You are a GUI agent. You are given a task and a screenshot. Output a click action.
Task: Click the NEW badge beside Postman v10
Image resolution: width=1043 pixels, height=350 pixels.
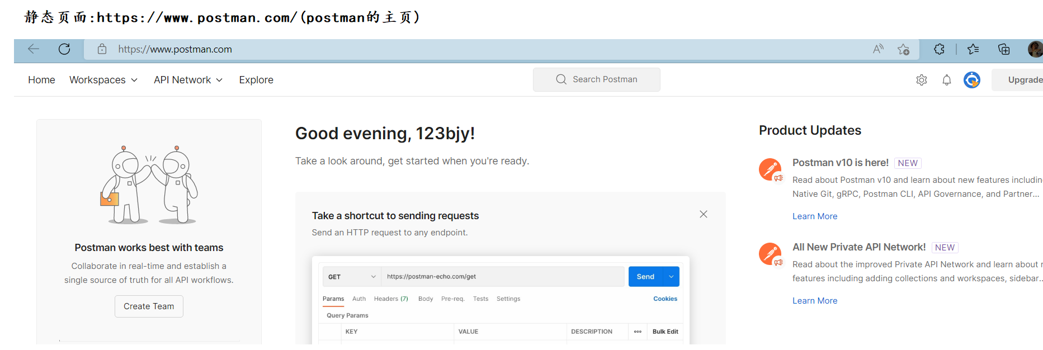[908, 163]
